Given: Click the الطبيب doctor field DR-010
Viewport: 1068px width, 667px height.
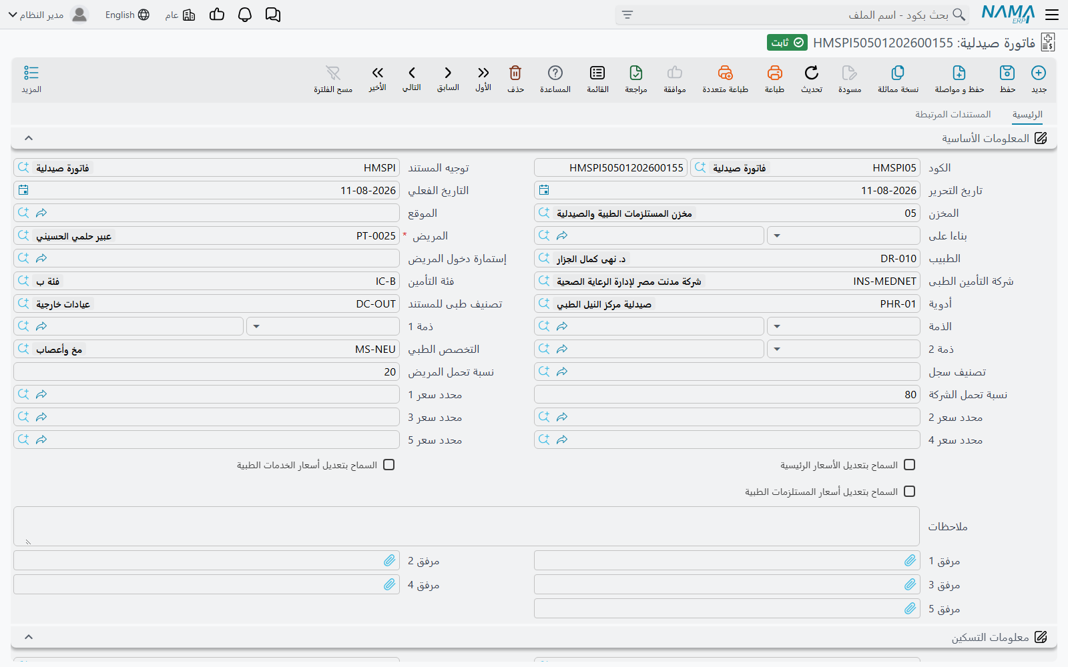Looking at the screenshot, I should (728, 258).
